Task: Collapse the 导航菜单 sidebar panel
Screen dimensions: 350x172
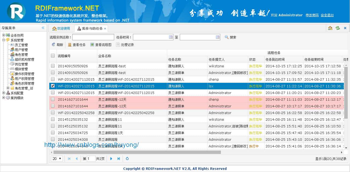Action: click(x=43, y=28)
